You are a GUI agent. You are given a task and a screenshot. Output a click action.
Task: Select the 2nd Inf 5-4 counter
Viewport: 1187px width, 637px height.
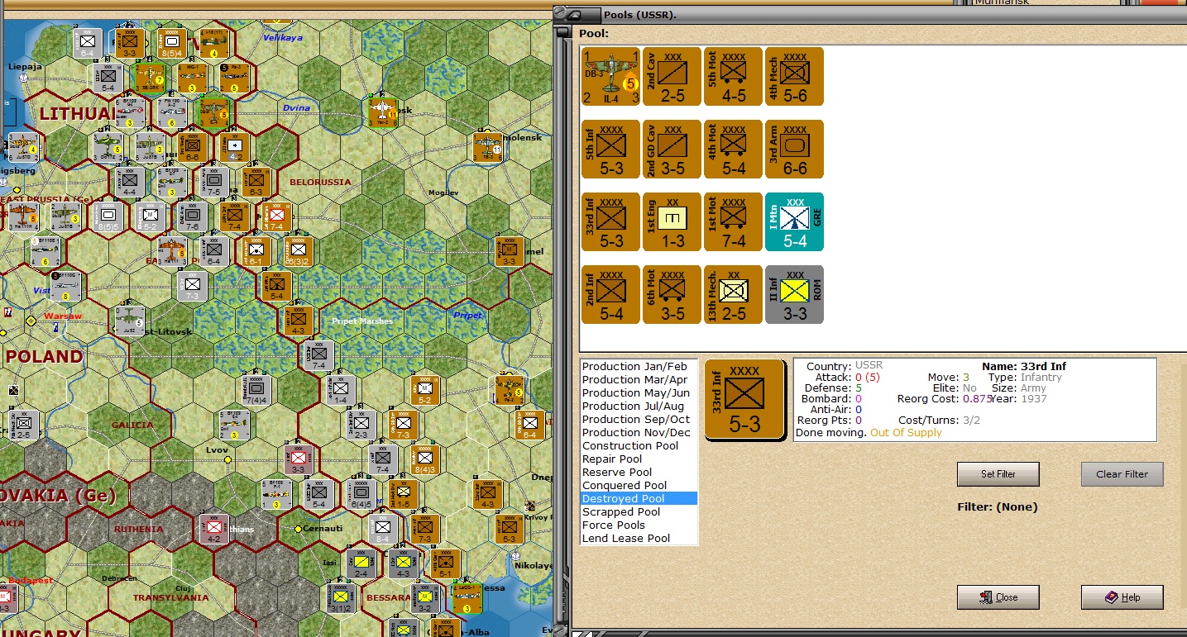tap(610, 295)
